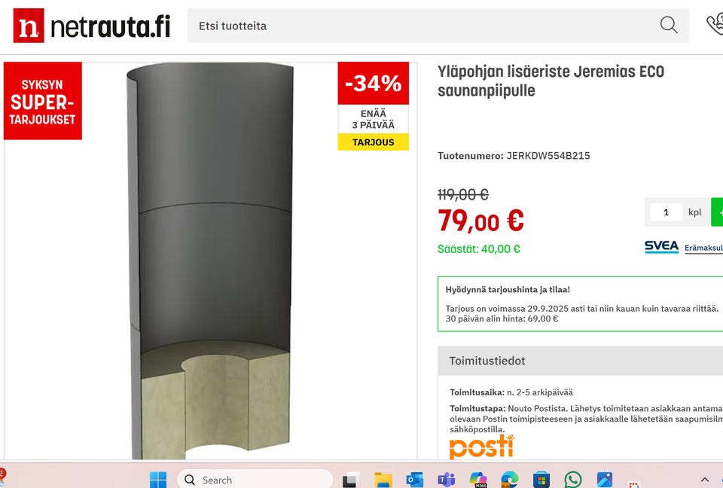Screen dimensions: 723x488
Task: Launch Outlook from the taskbar
Action: point(414,480)
